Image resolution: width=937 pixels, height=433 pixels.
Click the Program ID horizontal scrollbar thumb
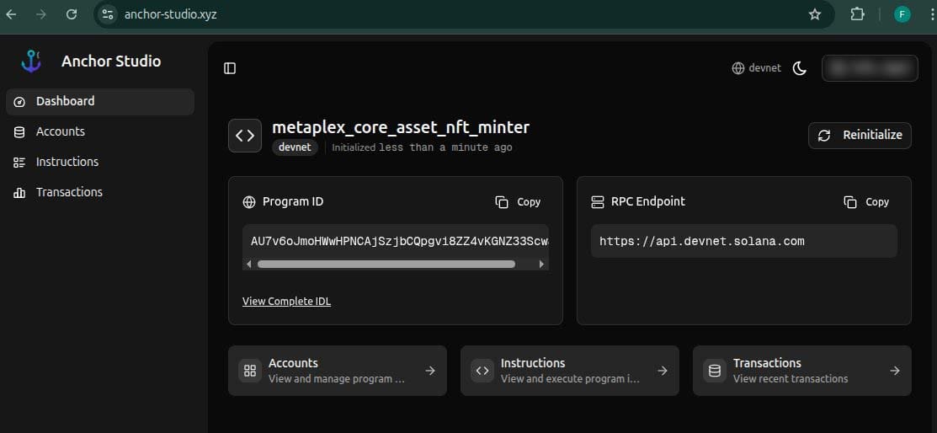[x=386, y=264]
